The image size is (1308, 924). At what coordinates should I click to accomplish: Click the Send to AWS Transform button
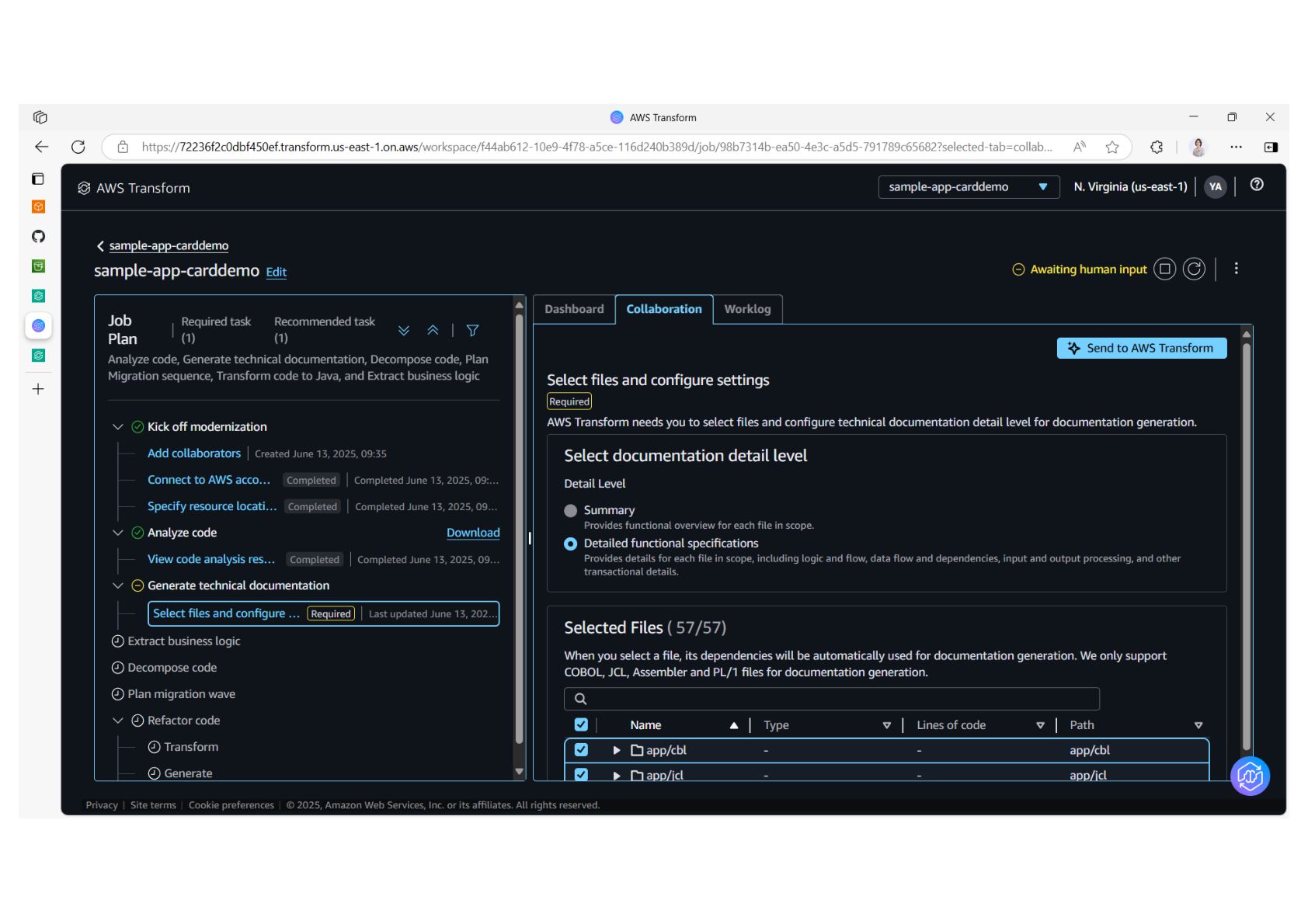point(1141,348)
